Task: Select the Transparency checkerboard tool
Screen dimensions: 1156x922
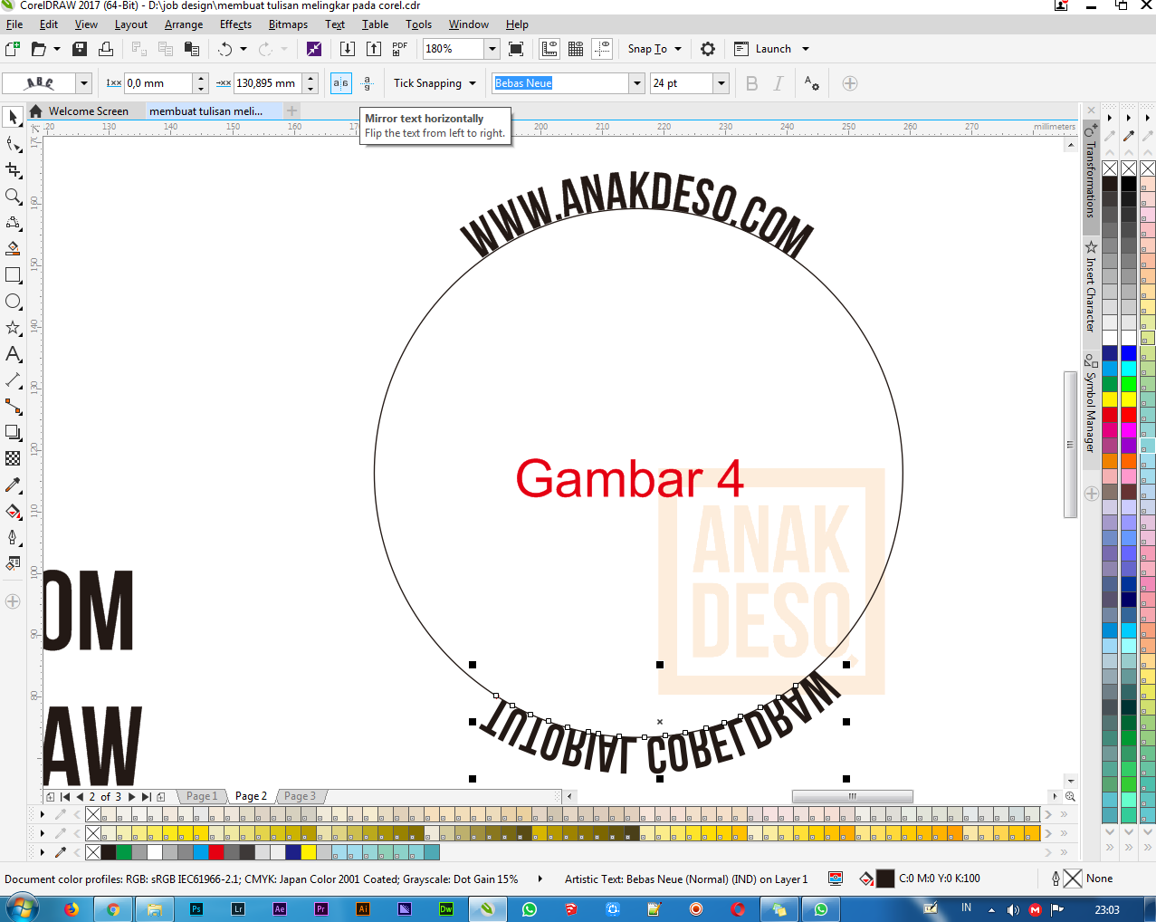Action: 13,458
